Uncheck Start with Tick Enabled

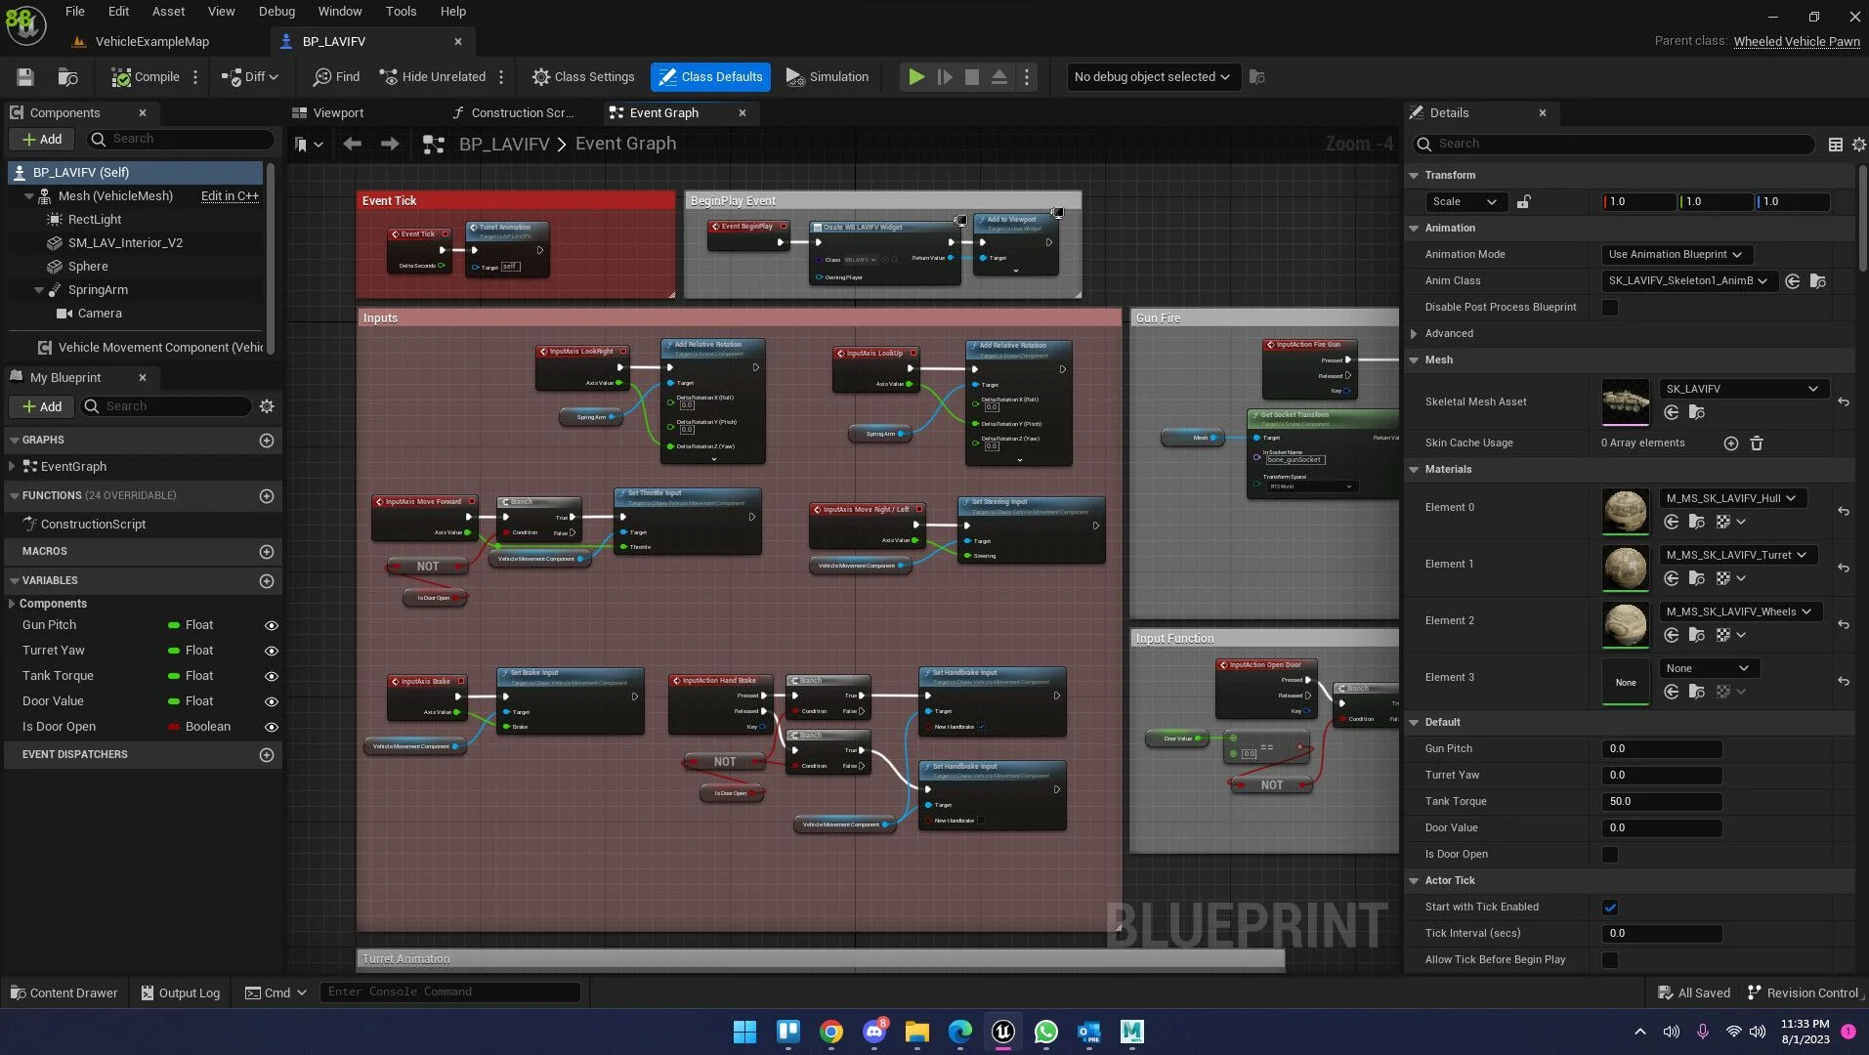pos(1610,907)
